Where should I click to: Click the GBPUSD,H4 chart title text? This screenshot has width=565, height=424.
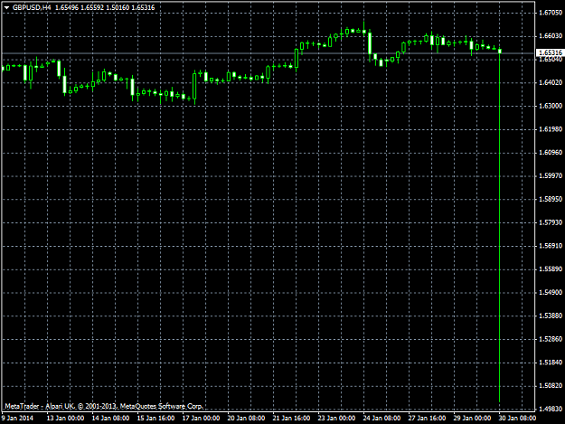click(x=32, y=7)
